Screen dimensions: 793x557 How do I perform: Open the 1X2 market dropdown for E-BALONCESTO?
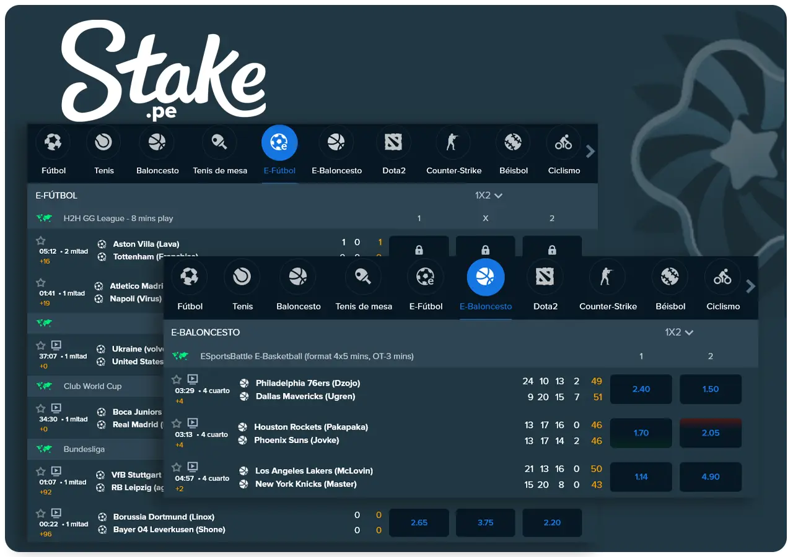coord(679,332)
